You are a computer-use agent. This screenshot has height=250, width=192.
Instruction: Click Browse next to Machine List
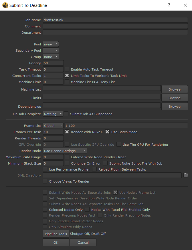click(174, 89)
